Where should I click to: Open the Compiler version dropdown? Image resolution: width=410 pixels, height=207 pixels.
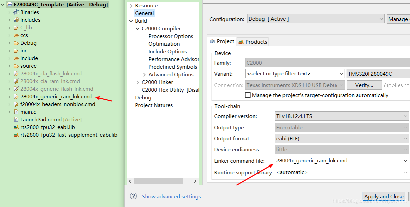coord(405,116)
